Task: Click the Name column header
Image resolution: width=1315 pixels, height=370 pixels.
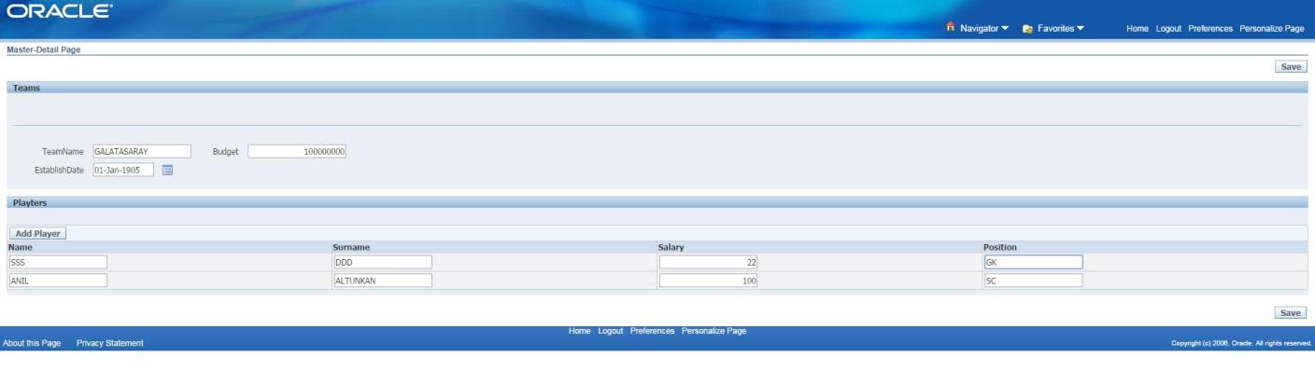Action: point(20,247)
